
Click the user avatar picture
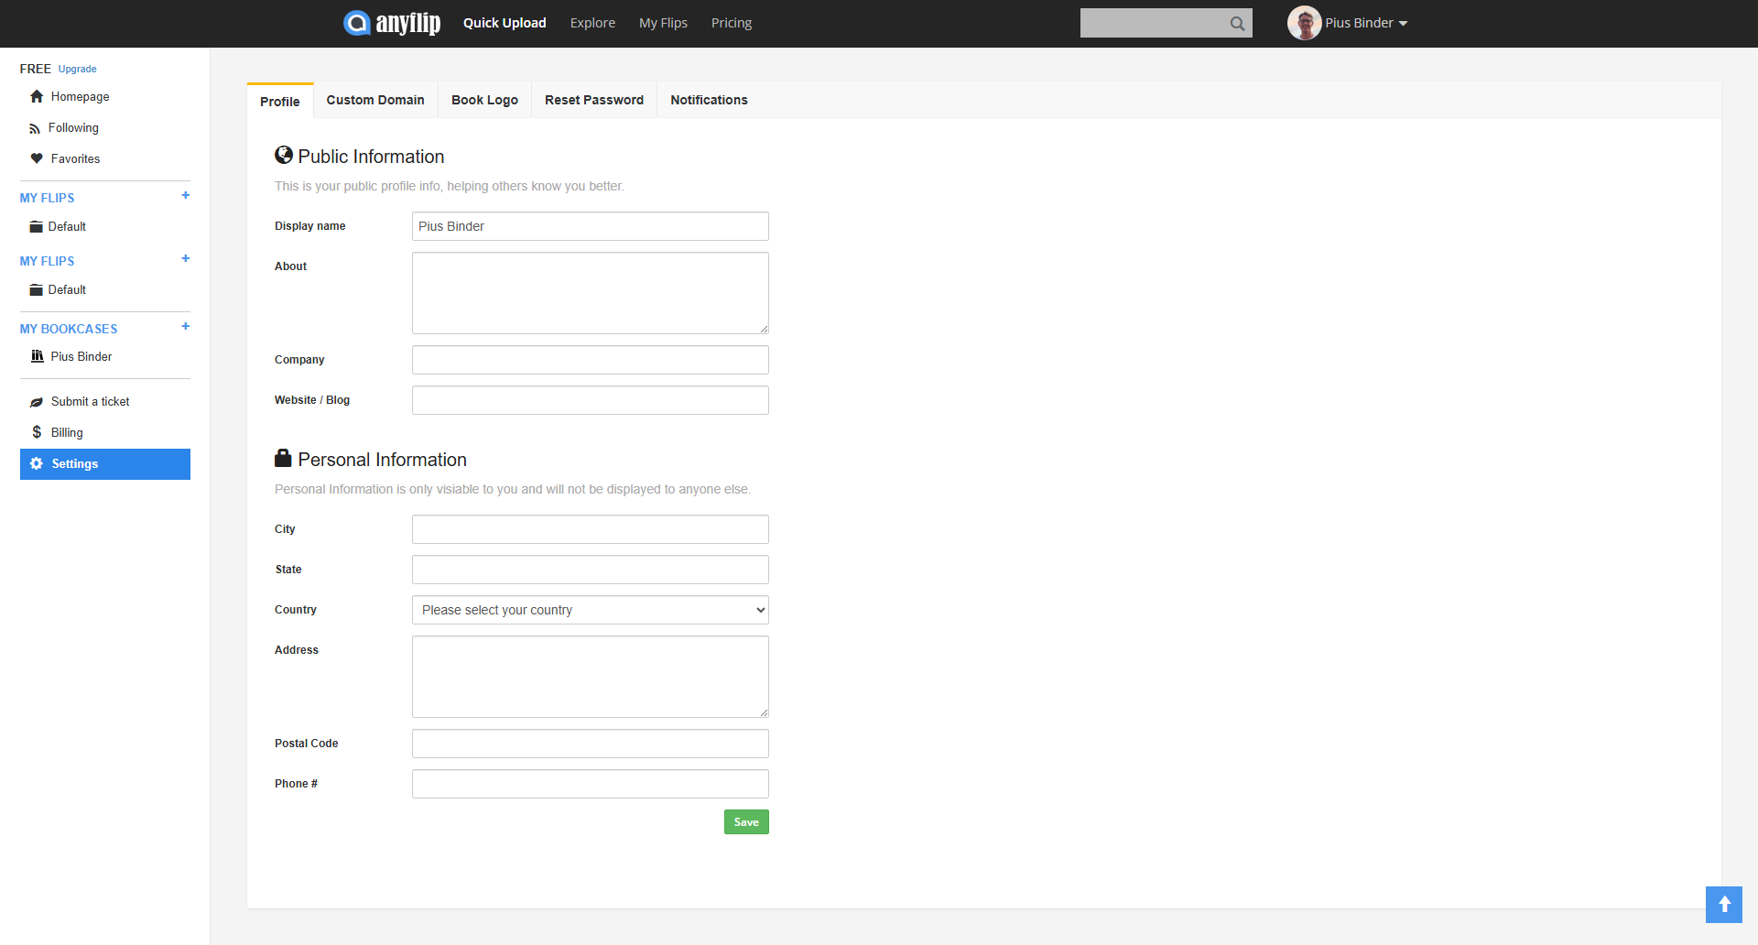tap(1303, 23)
